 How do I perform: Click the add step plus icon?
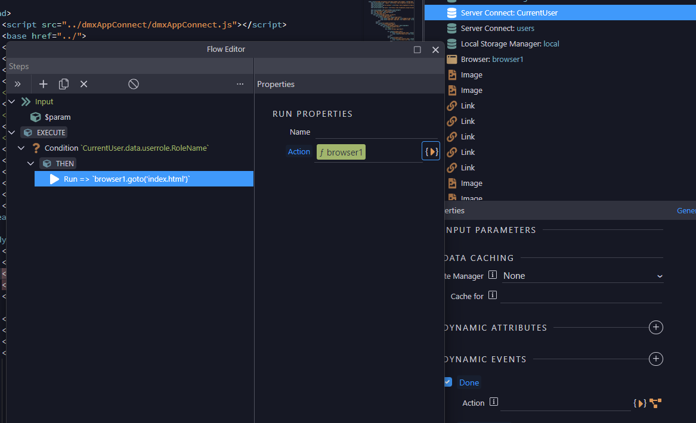click(x=43, y=84)
